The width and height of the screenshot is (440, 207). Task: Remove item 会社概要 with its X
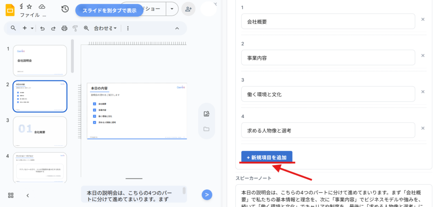(x=423, y=19)
